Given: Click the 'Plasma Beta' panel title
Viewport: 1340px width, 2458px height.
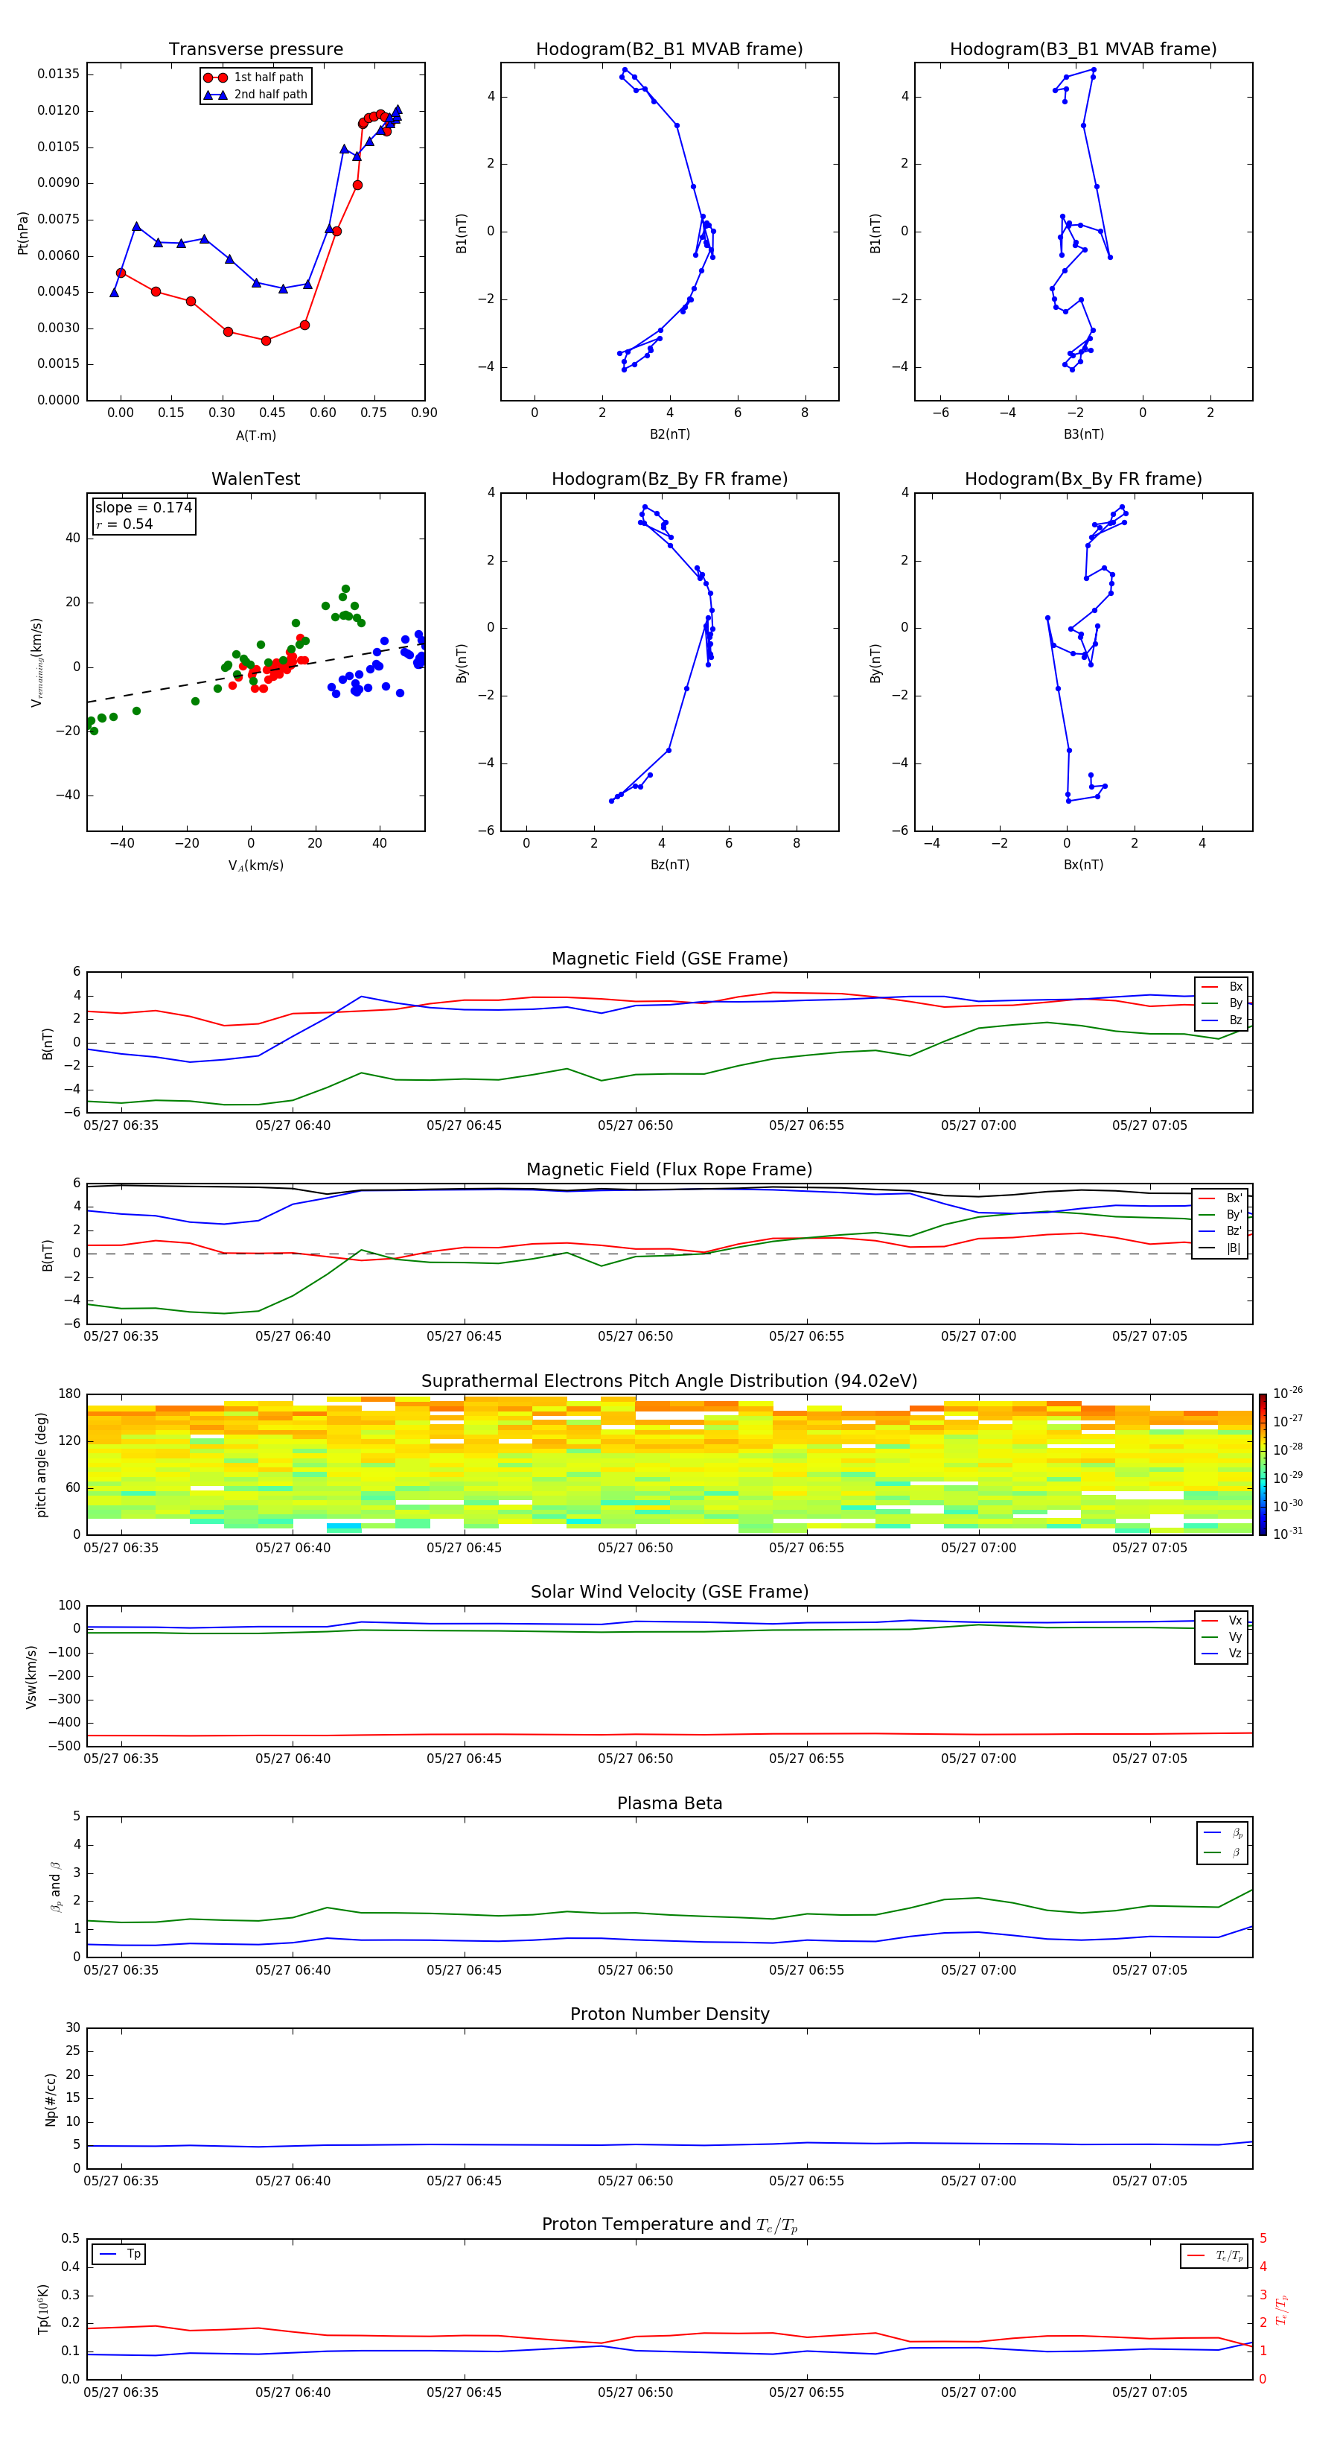Looking at the screenshot, I should point(669,1804).
